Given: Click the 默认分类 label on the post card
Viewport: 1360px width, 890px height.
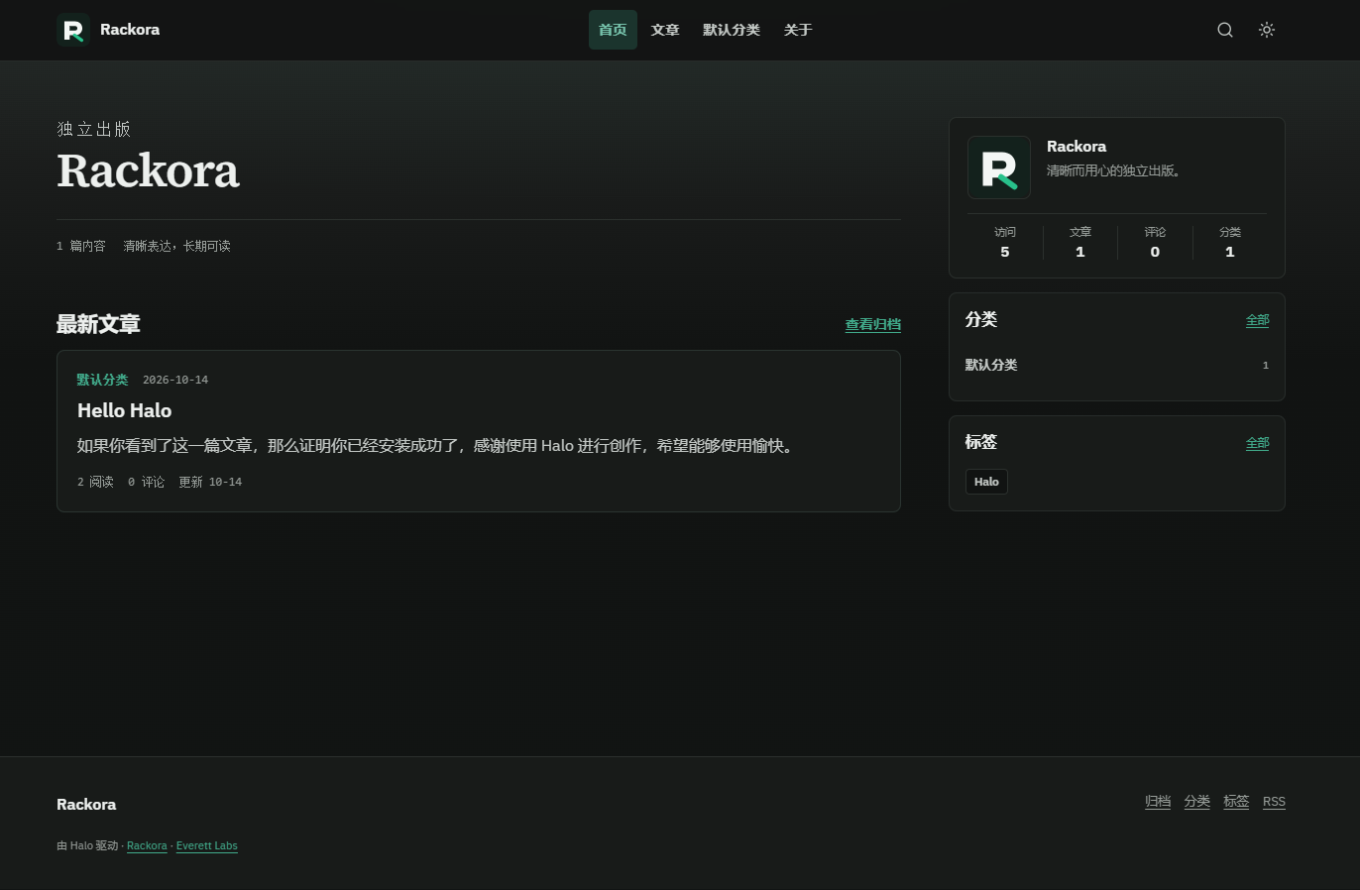Looking at the screenshot, I should pyautogui.click(x=102, y=380).
